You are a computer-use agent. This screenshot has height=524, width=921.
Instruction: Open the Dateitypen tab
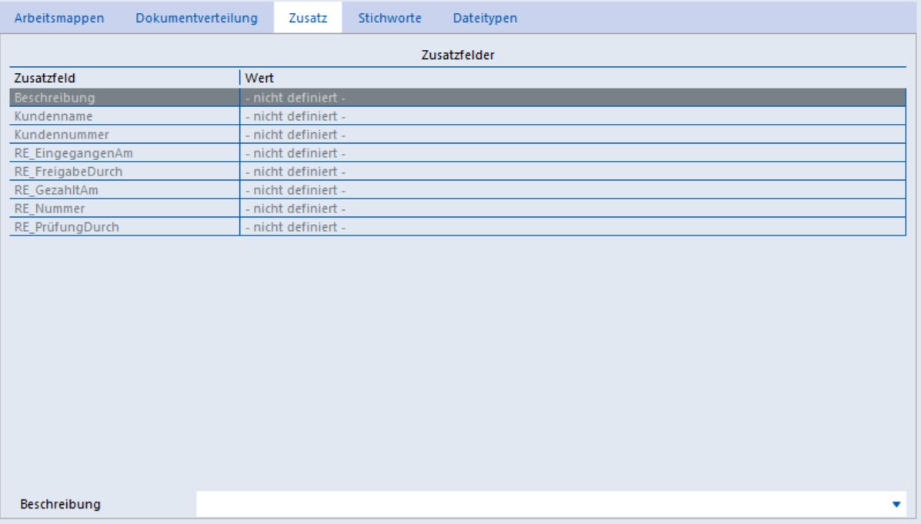pos(486,18)
